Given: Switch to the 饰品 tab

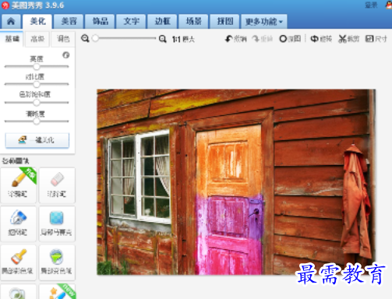Looking at the screenshot, I should pyautogui.click(x=100, y=21).
